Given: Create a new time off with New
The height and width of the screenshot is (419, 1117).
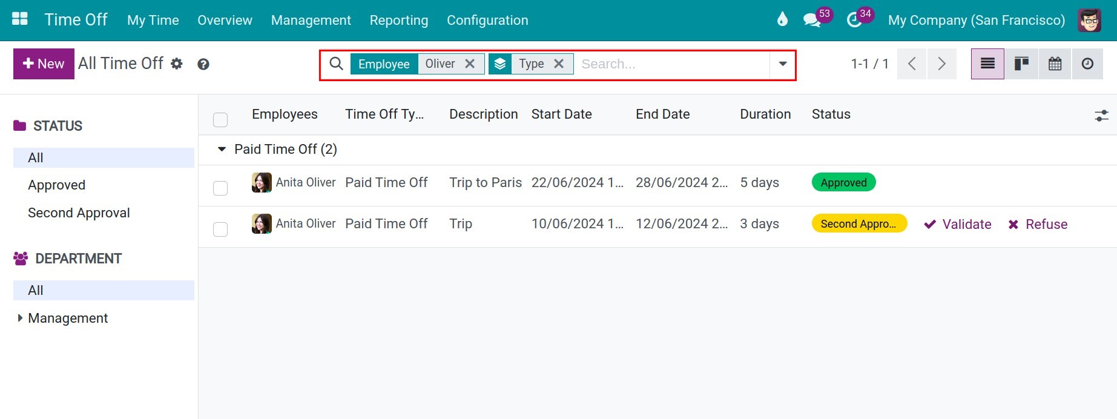Looking at the screenshot, I should tap(44, 64).
